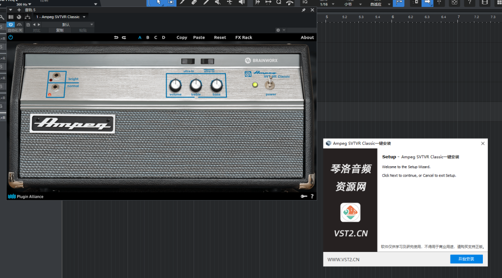Screen dimensions: 502x278
Task: Click Reset in plugin toolbar
Action: (220, 37)
